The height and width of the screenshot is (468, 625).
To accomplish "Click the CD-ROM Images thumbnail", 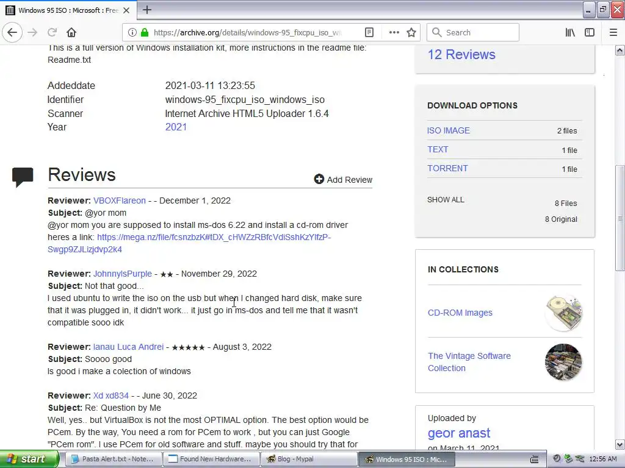I will coord(563,313).
